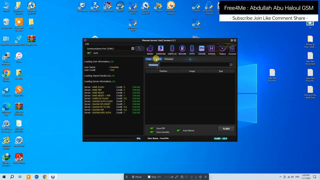Open Windows Start menu
The image size is (320, 180).
(x=3, y=177)
